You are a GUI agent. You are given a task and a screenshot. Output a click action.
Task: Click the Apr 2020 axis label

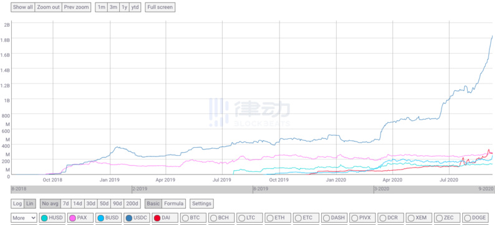click(x=392, y=180)
